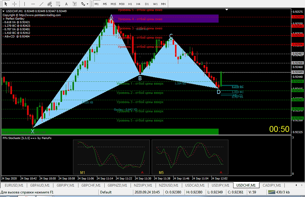Image resolution: width=305 pixels, height=197 pixels.
Task: Show the CADJPY,M1 chart tab
Action: coord(272,185)
